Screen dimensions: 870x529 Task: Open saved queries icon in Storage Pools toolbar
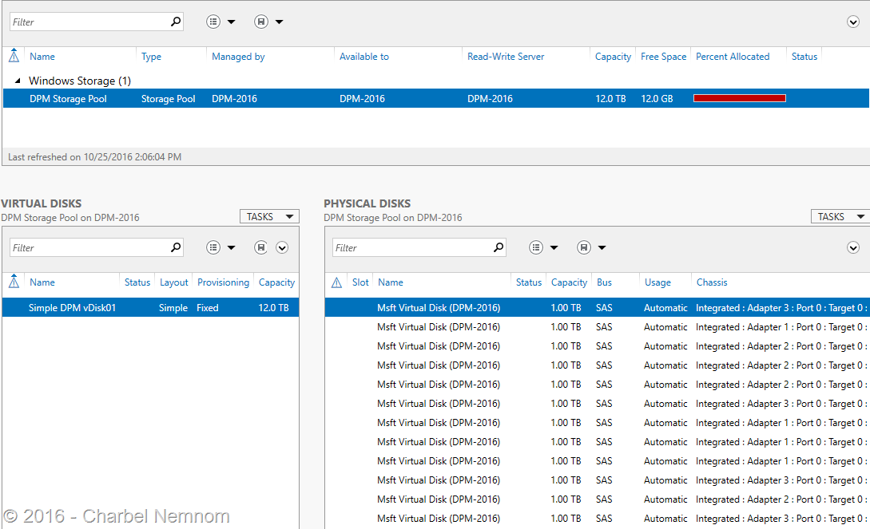pyautogui.click(x=260, y=22)
